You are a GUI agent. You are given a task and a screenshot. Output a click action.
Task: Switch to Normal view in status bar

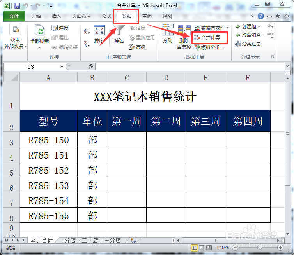pos(194,248)
